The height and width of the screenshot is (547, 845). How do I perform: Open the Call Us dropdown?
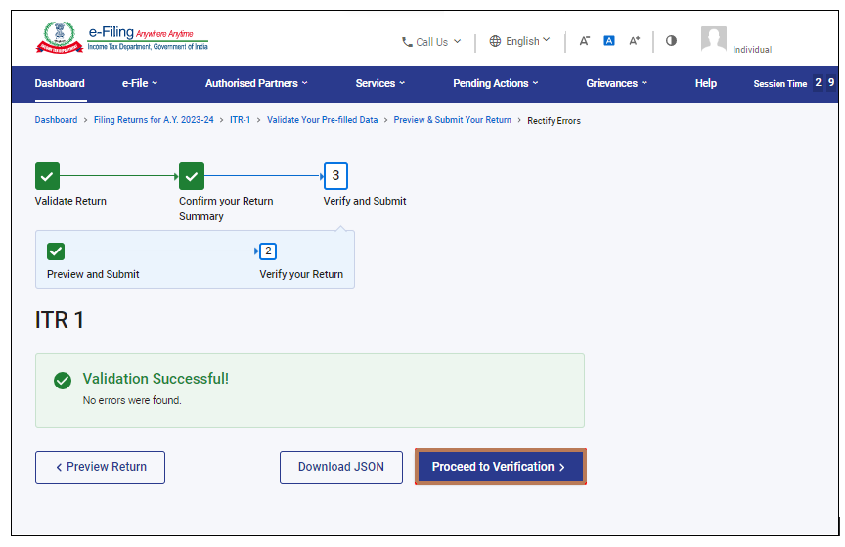431,42
